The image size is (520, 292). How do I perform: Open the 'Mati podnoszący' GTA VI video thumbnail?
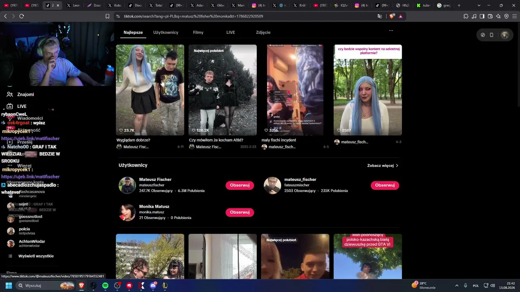368,256
